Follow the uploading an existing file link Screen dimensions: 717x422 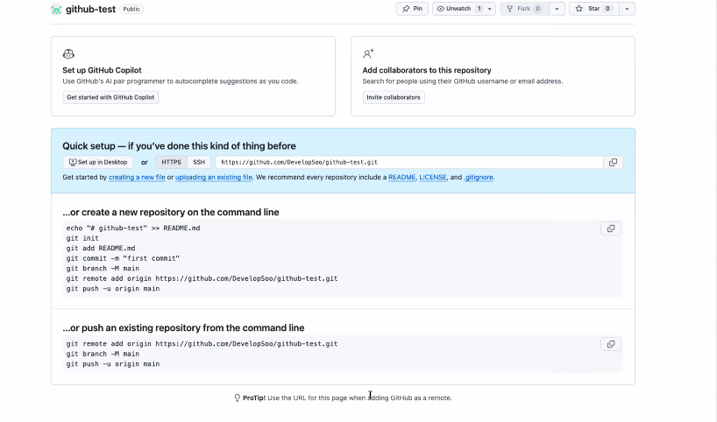(x=214, y=177)
